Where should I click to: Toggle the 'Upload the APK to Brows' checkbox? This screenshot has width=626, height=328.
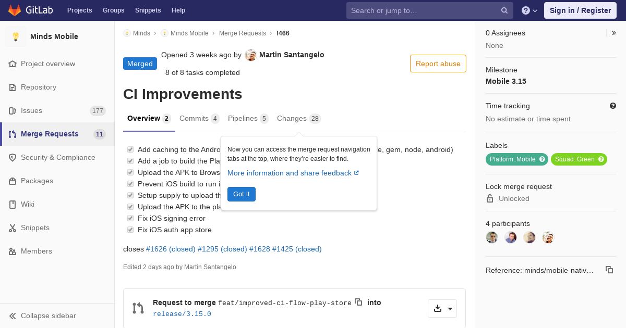[x=130, y=172]
